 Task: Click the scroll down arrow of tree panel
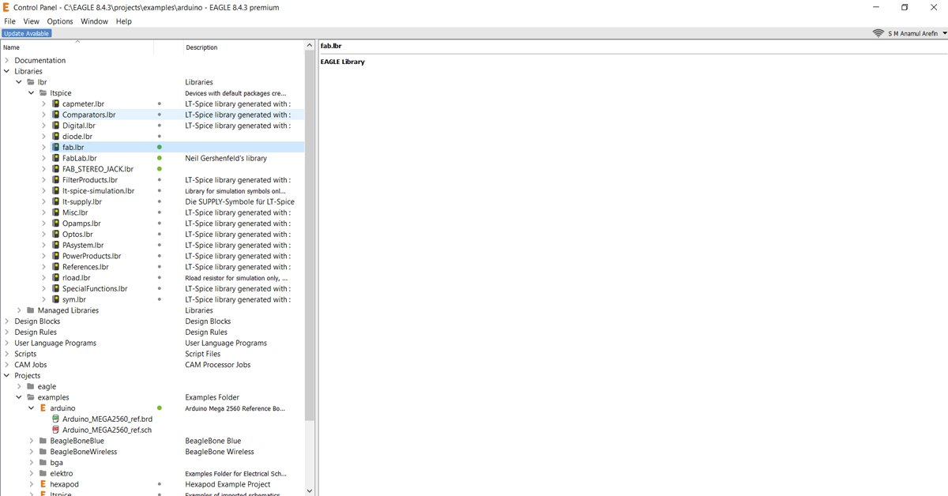[x=309, y=490]
